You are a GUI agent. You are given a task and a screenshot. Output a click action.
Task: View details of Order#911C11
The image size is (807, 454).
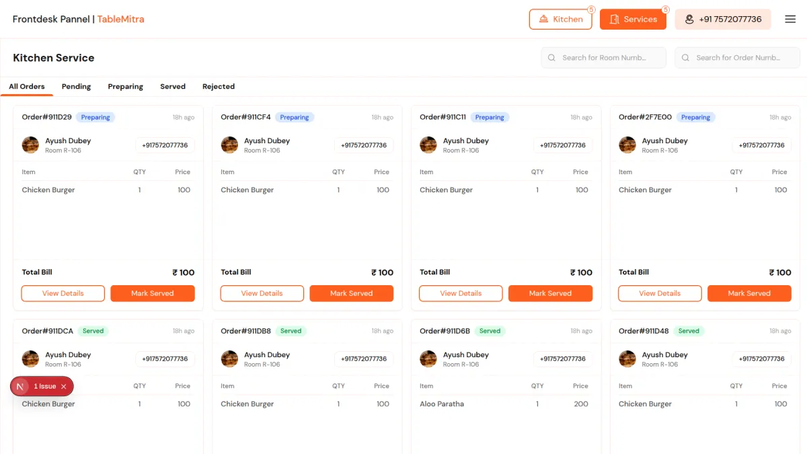click(x=461, y=293)
